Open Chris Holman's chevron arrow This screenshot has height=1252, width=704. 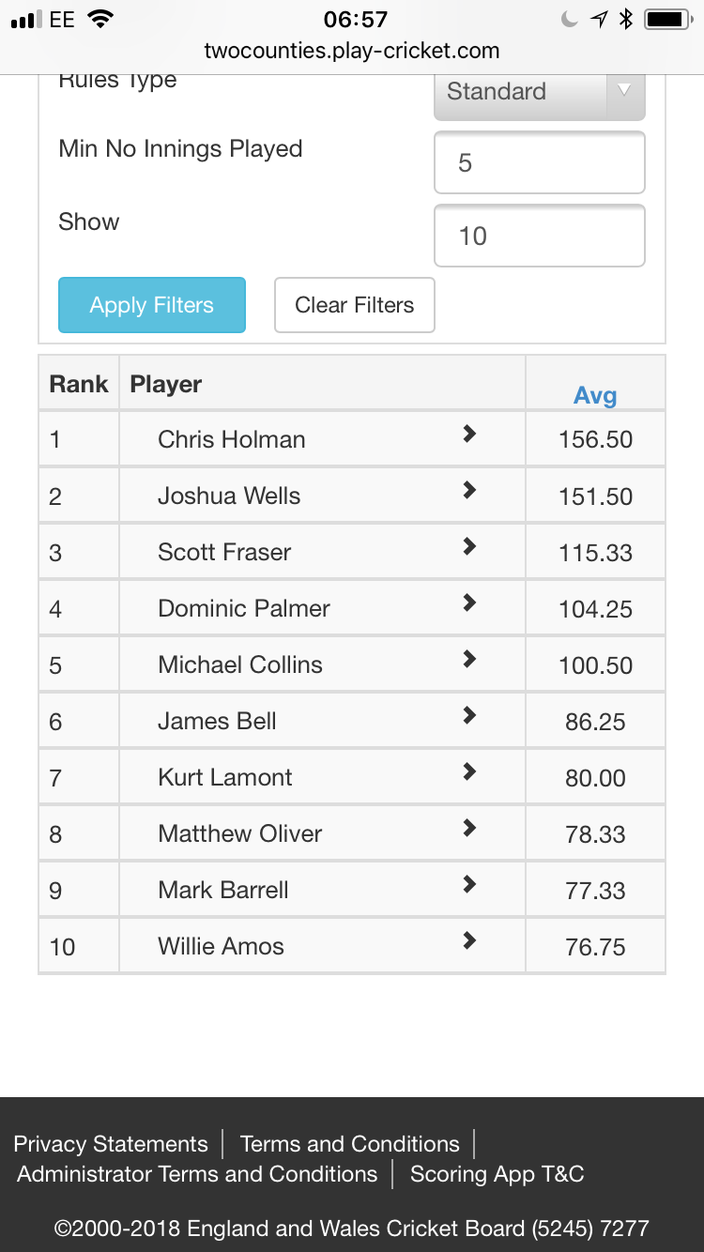click(x=469, y=434)
